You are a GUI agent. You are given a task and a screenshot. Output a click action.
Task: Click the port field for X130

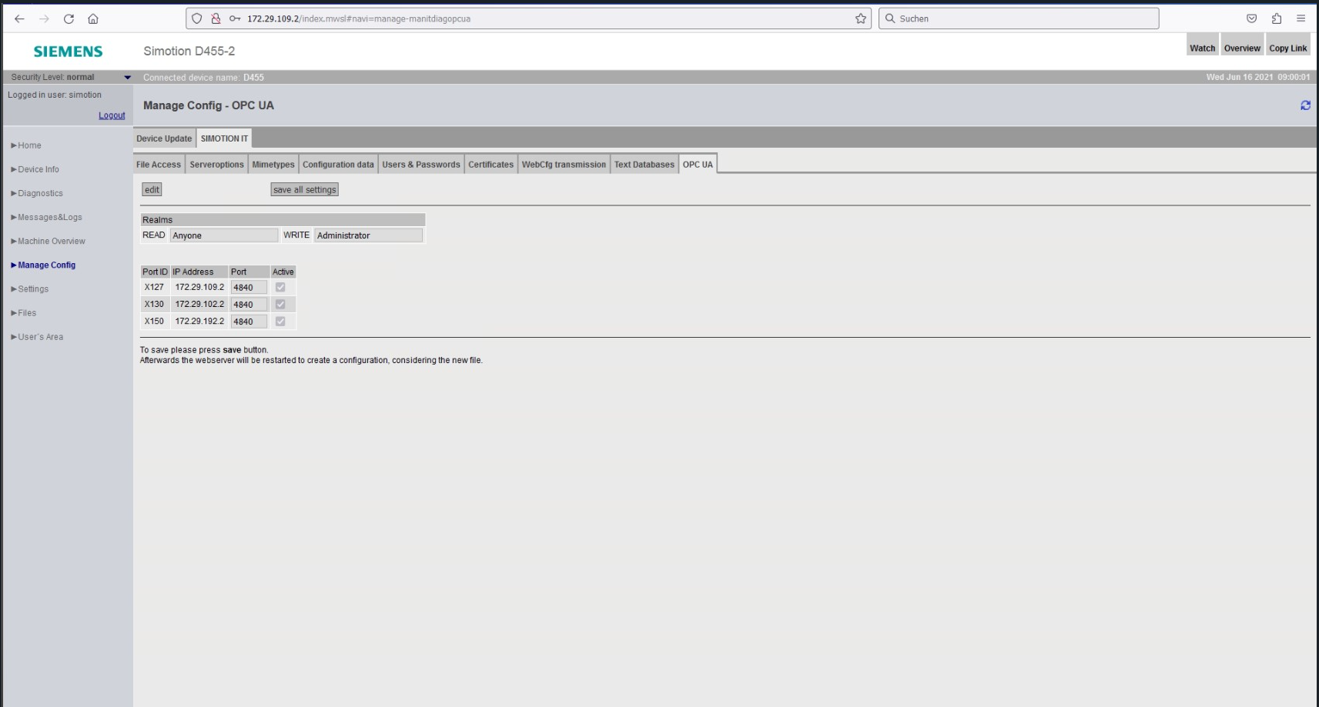coord(249,304)
